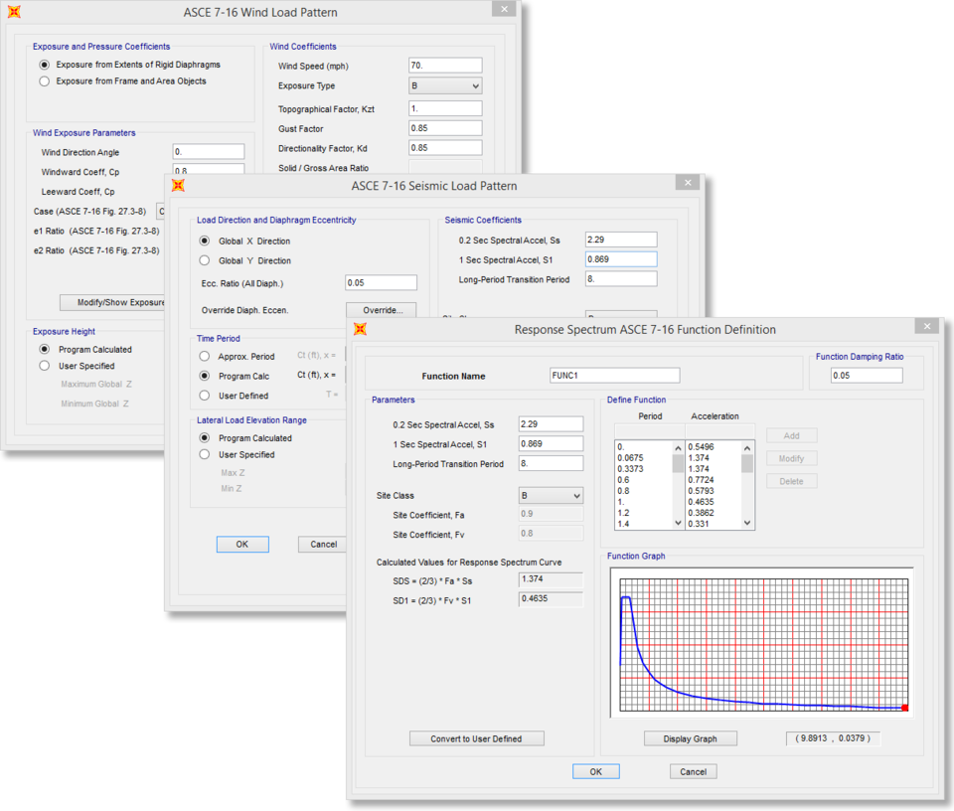
Task: Click the Function Name field FUNC1
Action: [614, 376]
